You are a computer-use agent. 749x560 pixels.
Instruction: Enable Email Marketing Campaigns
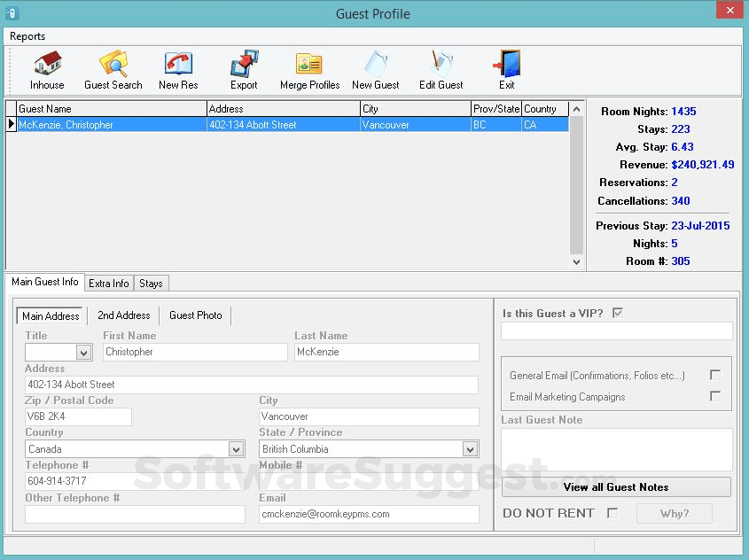(715, 397)
